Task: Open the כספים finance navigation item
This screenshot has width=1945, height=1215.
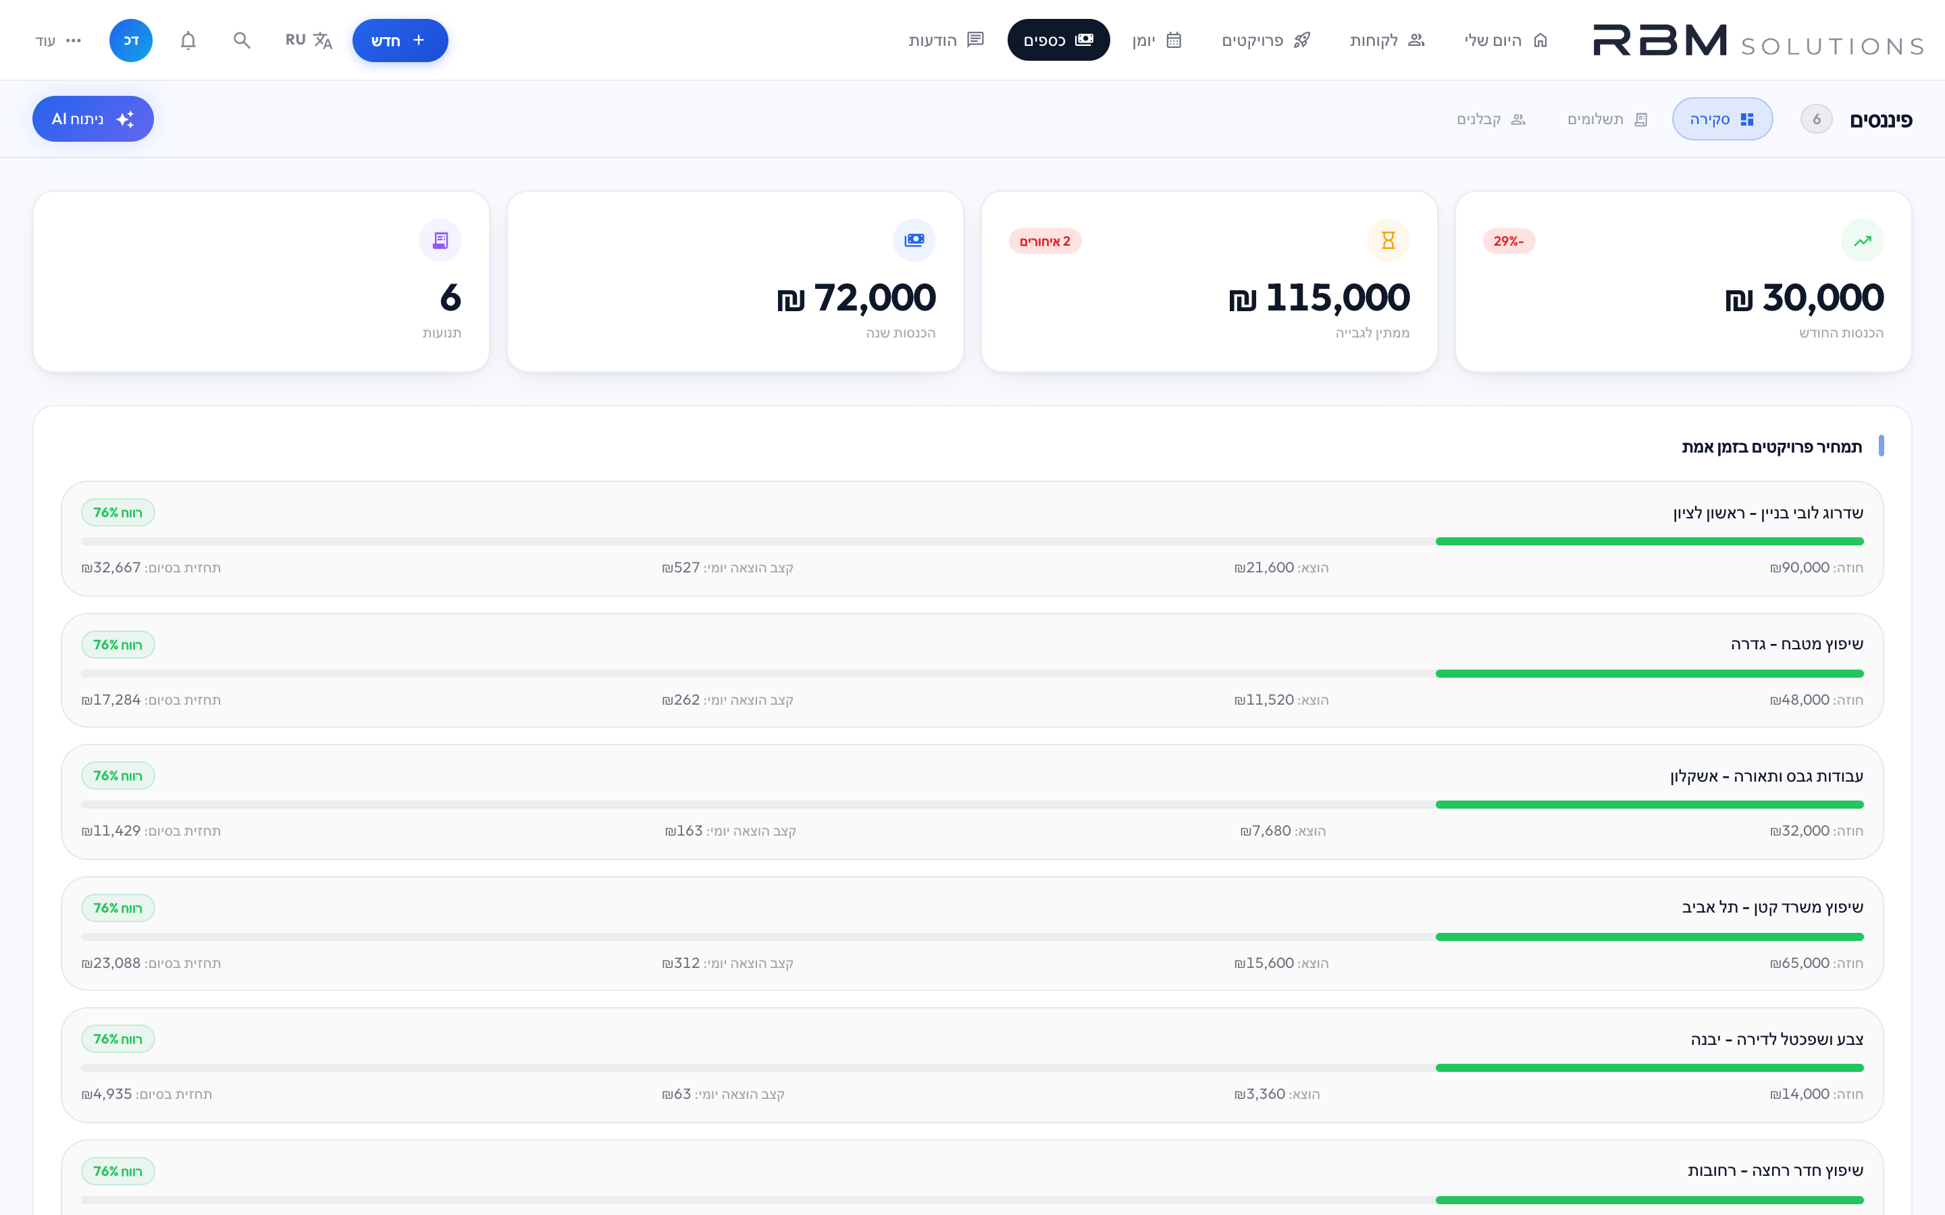Action: coord(1058,40)
